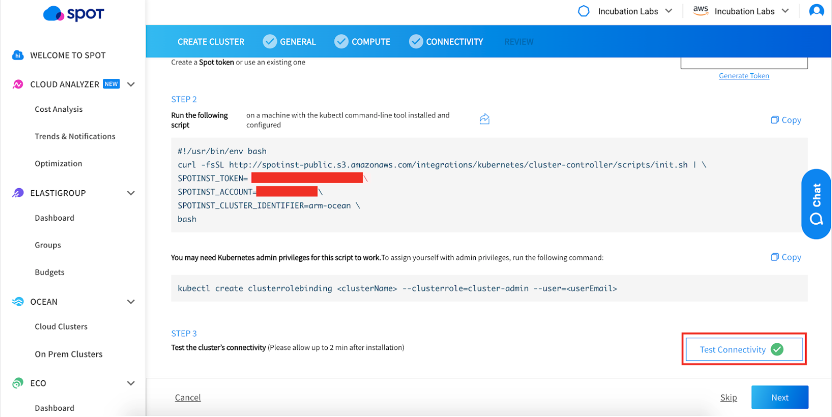Copy the kubectl clusterrolebinding command
The height and width of the screenshot is (417, 832).
point(786,257)
